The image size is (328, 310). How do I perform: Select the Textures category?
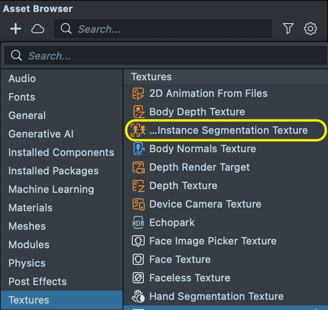pyautogui.click(x=29, y=300)
